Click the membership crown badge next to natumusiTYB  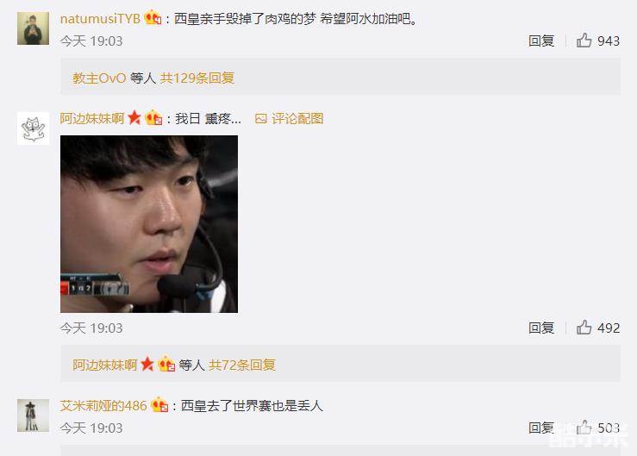(153, 18)
